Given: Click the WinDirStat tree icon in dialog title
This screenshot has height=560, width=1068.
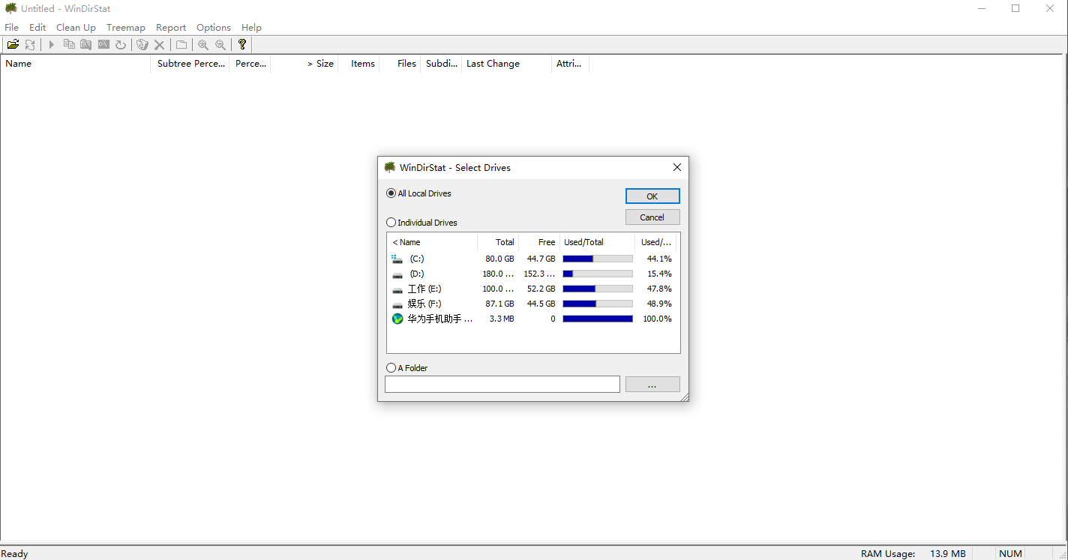Looking at the screenshot, I should tap(390, 167).
